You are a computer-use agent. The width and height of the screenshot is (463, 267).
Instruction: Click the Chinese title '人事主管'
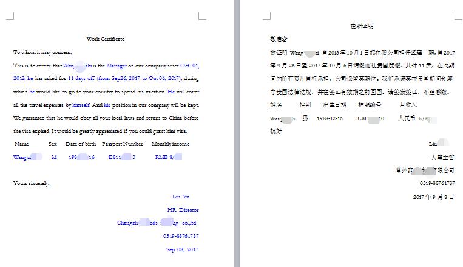pos(442,157)
